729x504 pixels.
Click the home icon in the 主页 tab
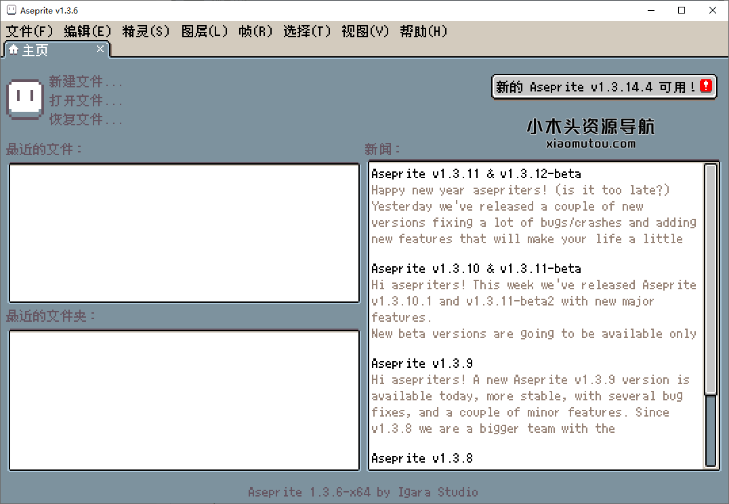pos(14,49)
